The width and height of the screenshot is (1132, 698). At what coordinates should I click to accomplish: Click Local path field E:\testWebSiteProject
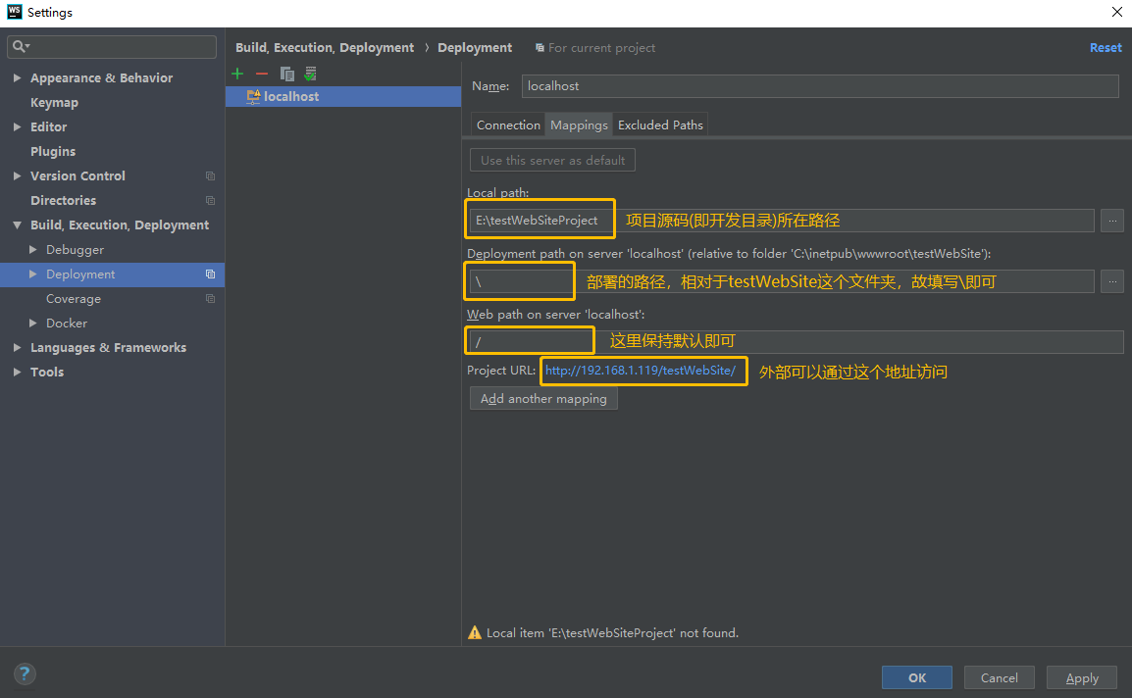[x=782, y=221]
